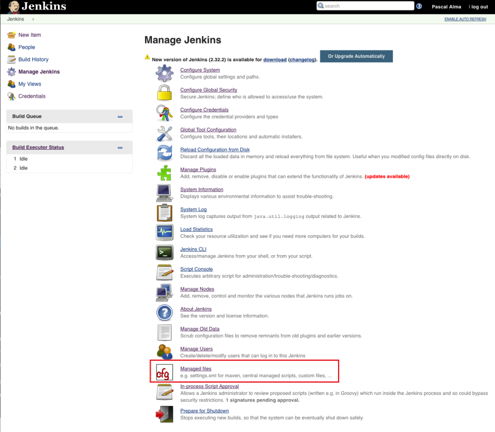Open the System Information link

[202, 189]
